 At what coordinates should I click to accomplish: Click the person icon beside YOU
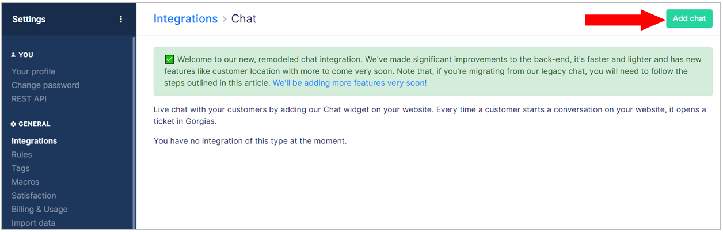tap(14, 55)
